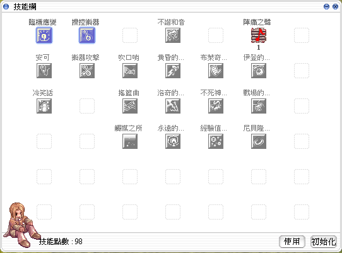
Task: Click the 伊登的... skill icon
Action: (x=259, y=71)
